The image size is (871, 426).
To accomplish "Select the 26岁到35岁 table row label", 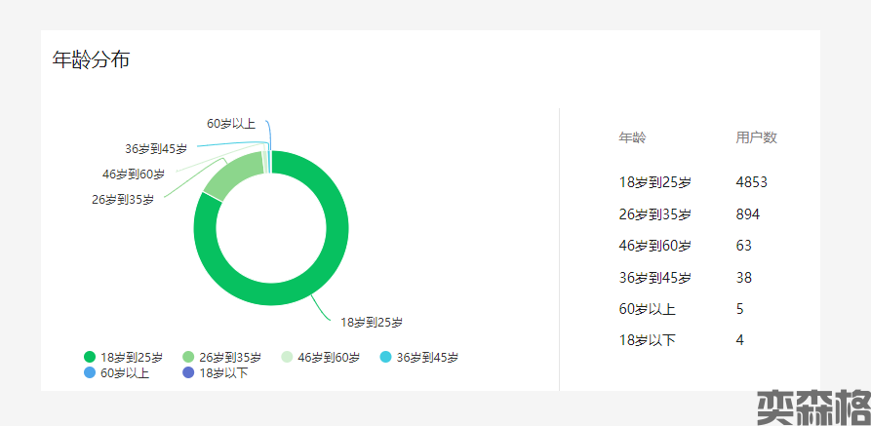I will 655,214.
